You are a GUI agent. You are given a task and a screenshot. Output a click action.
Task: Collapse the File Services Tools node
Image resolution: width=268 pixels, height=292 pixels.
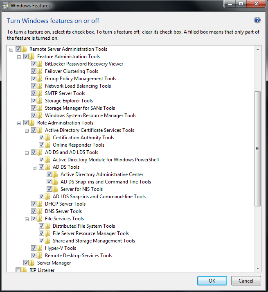coord(27,219)
